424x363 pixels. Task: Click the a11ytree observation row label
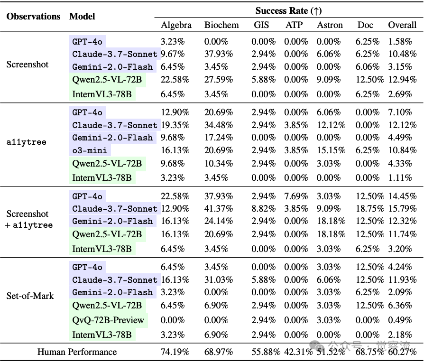pos(26,142)
